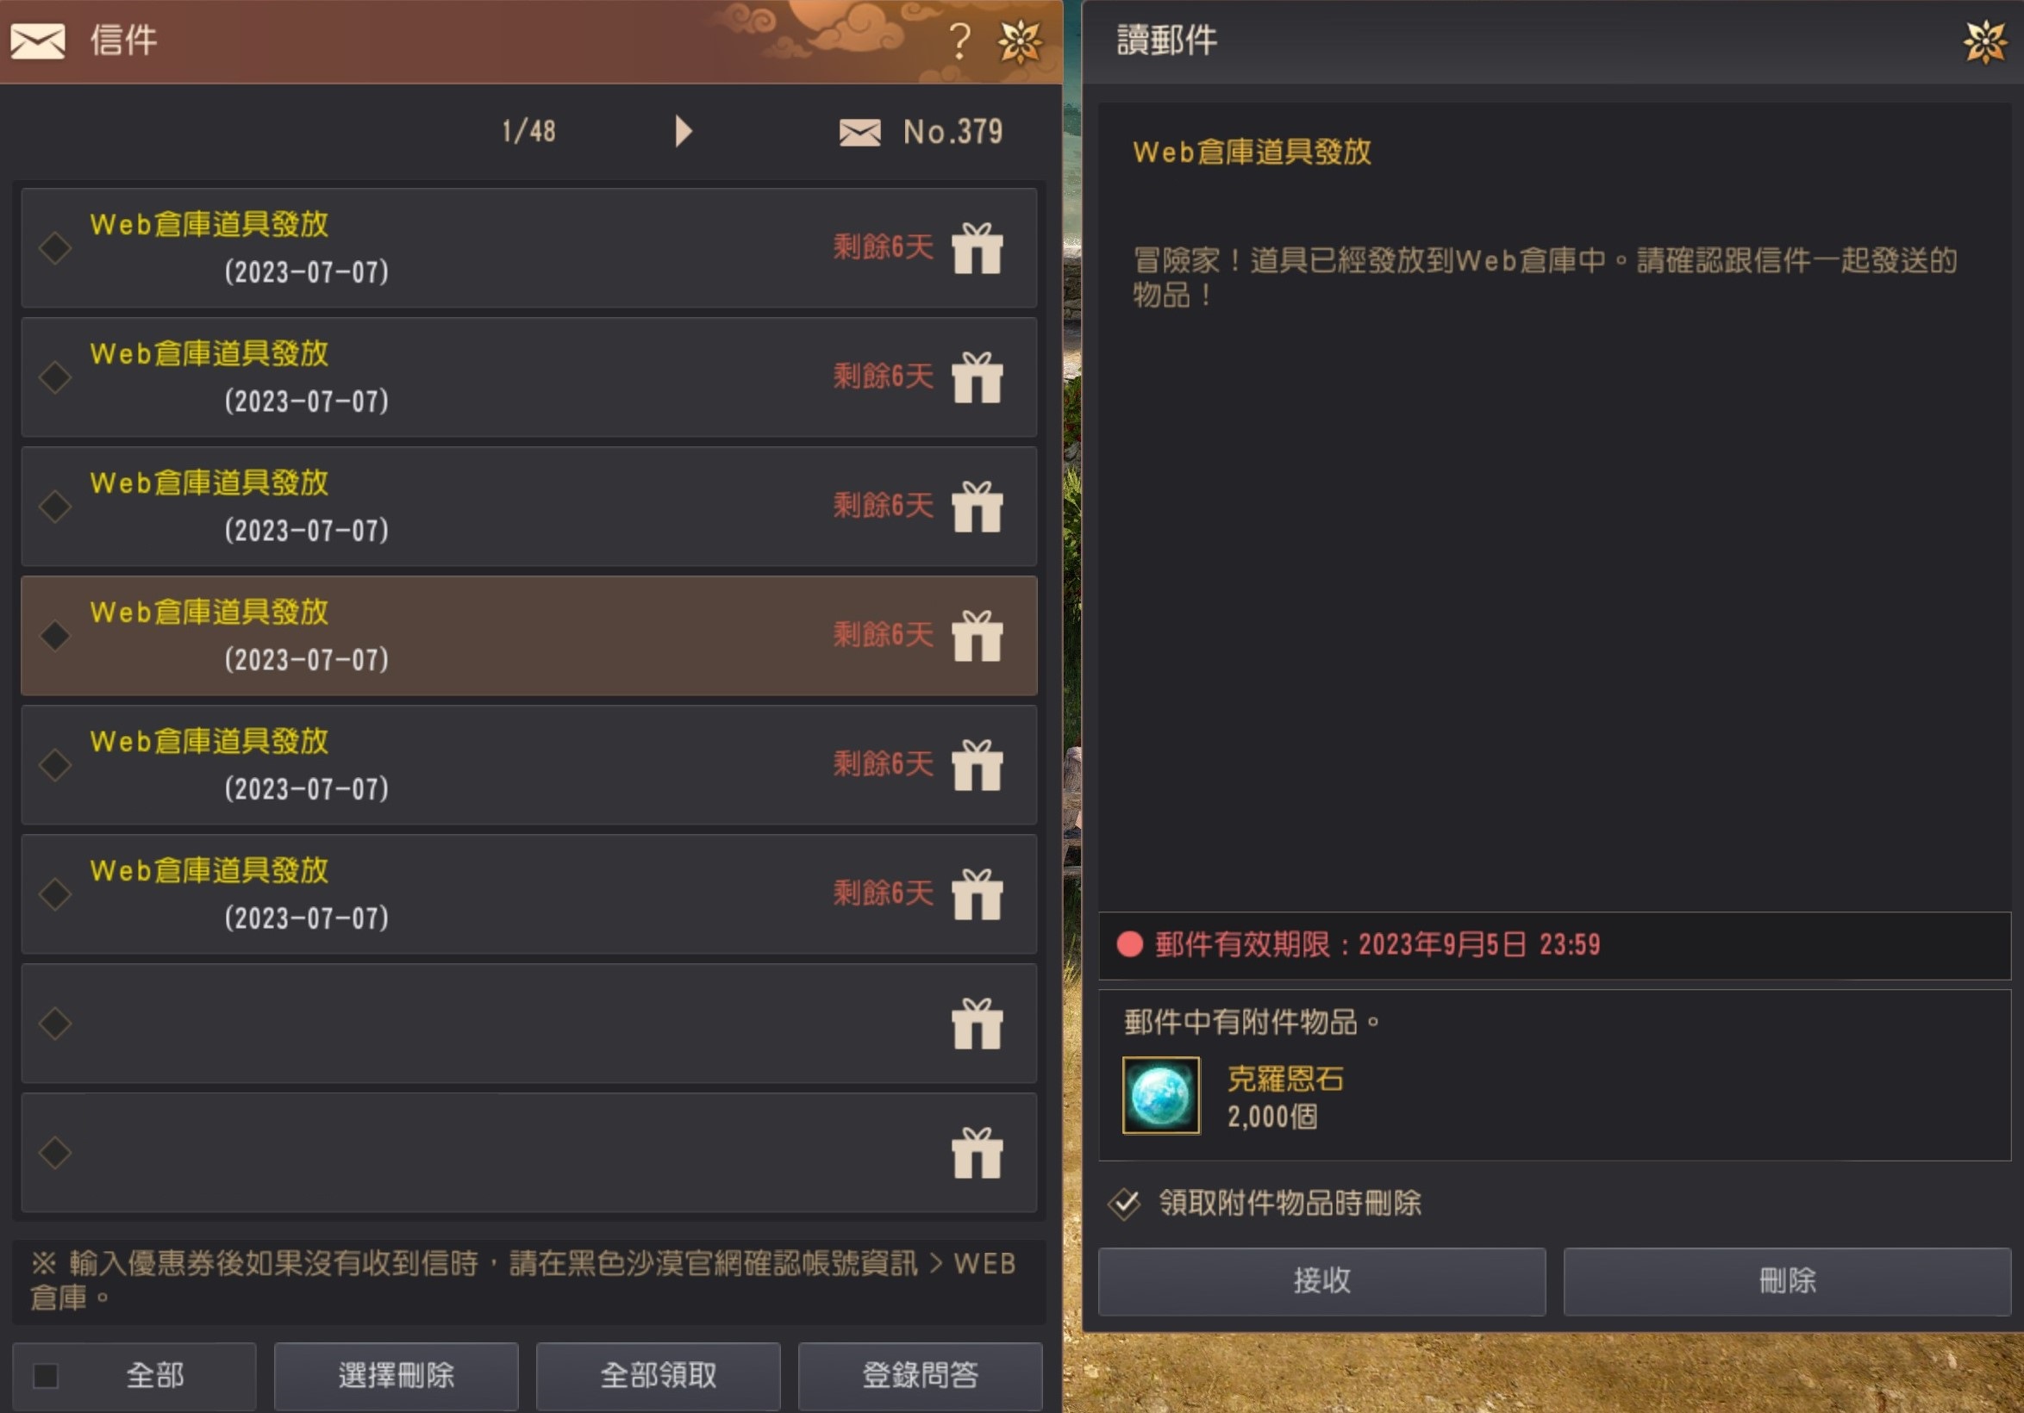2024x1413 pixels.
Task: Go to next mail page arrow
Action: pos(684,131)
